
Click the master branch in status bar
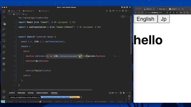coord(10,101)
